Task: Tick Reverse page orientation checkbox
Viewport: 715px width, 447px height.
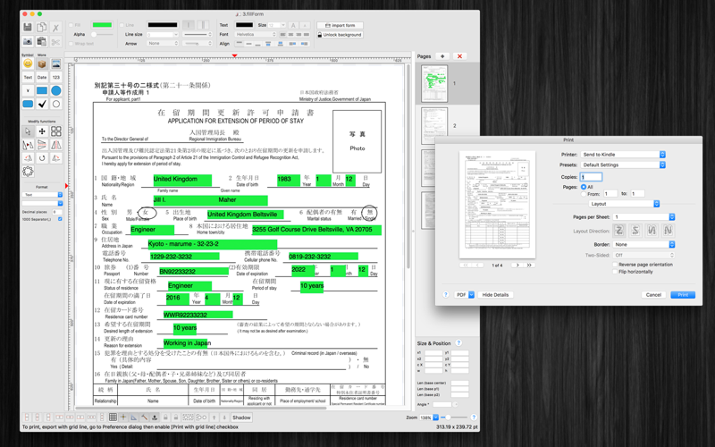Action: pos(615,265)
